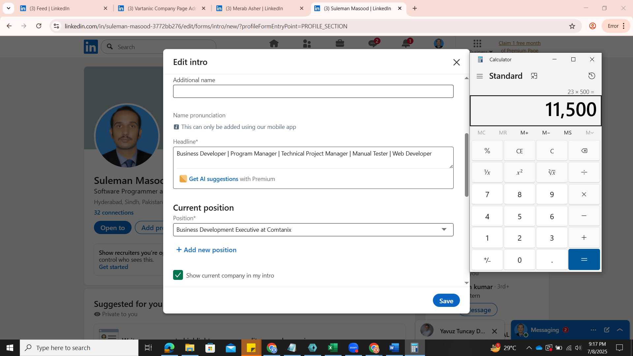Switch to Merab Asher LinkedIn tab
Screen dimensions: 633x356
click(260, 8)
